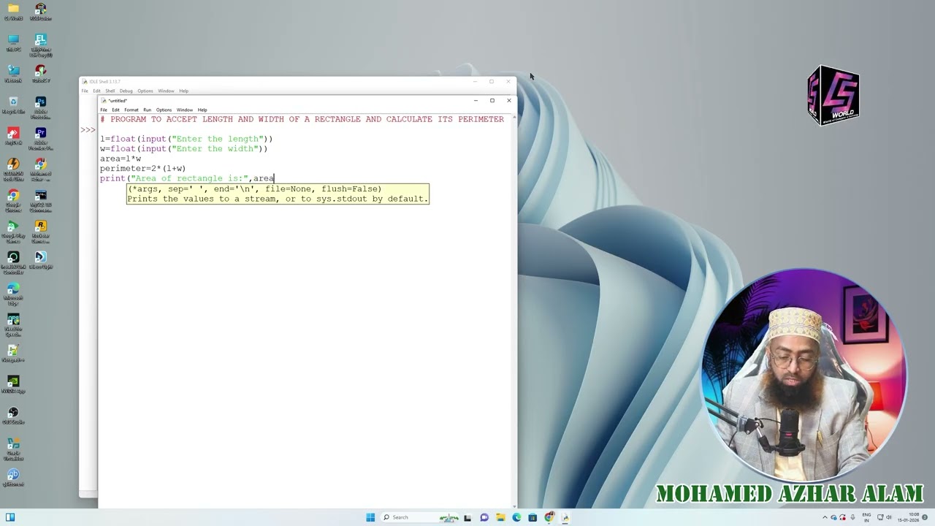Screen dimensions: 935x526
Task: Open the Window menu in the untitled editor
Action: (x=185, y=110)
